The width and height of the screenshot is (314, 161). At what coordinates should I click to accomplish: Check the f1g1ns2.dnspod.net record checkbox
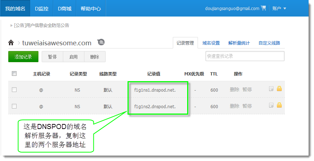[x=14, y=106]
